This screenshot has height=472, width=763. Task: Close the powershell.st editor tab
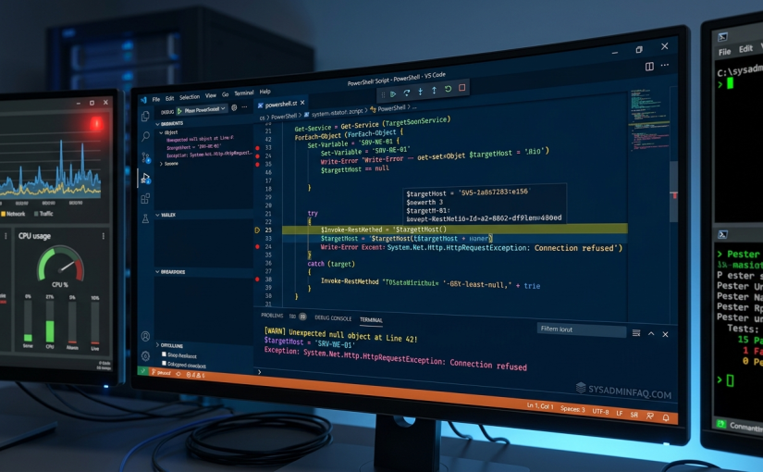tap(302, 103)
